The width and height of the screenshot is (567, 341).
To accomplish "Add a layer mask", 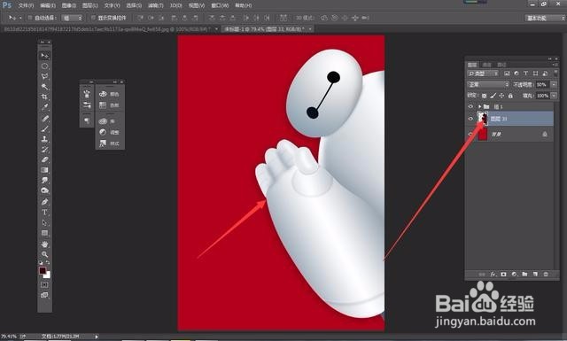I will point(503,275).
